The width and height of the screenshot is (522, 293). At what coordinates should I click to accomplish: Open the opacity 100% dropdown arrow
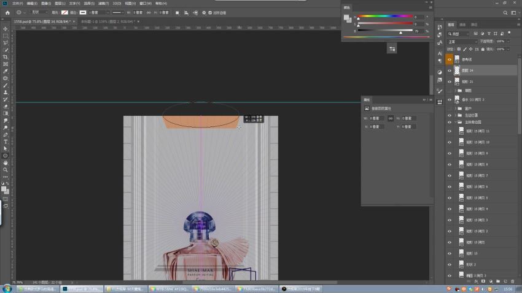pyautogui.click(x=508, y=42)
